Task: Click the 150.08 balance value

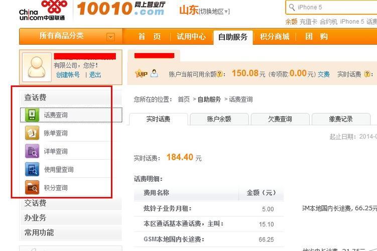Action: pos(245,73)
